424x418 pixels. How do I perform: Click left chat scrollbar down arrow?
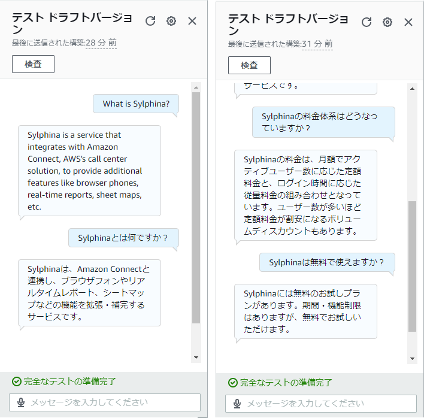(x=196, y=358)
